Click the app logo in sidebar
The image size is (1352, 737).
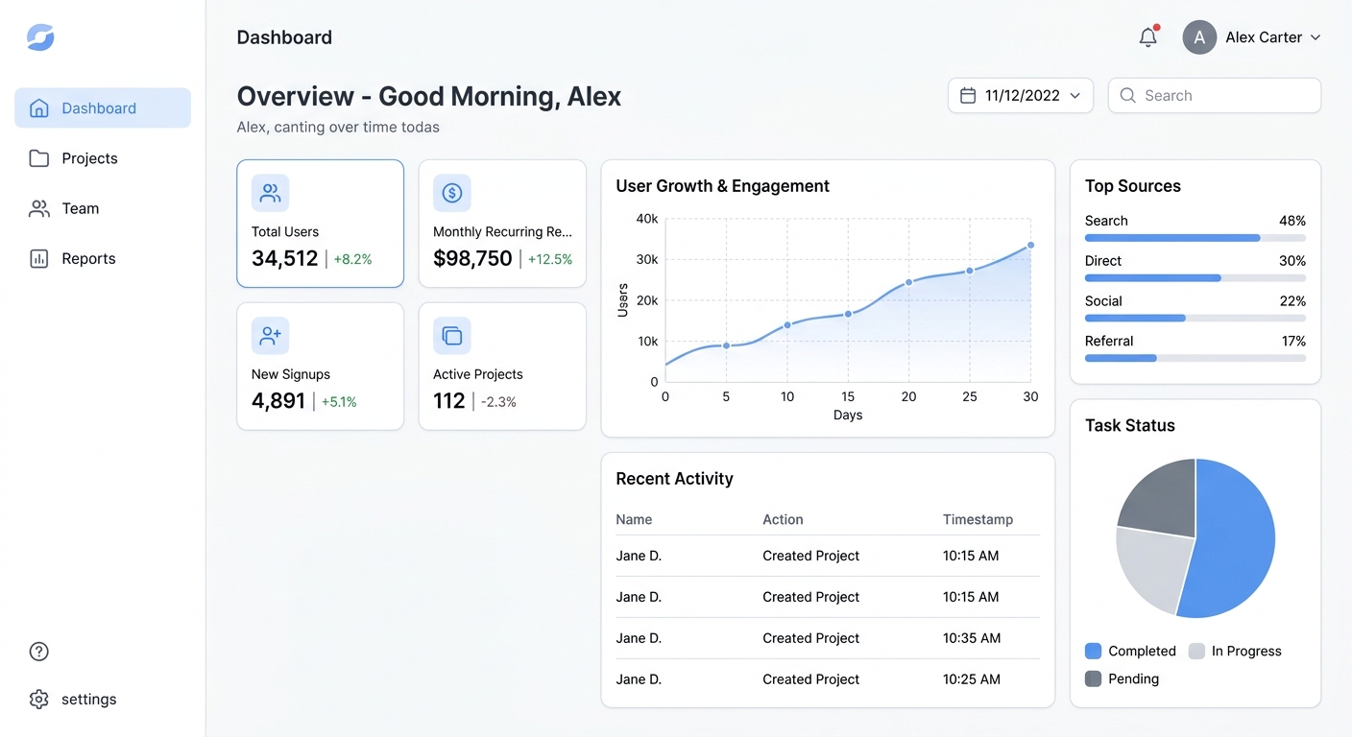point(40,37)
